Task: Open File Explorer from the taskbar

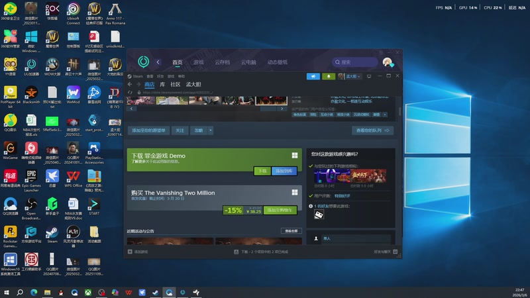Action: click(47, 292)
